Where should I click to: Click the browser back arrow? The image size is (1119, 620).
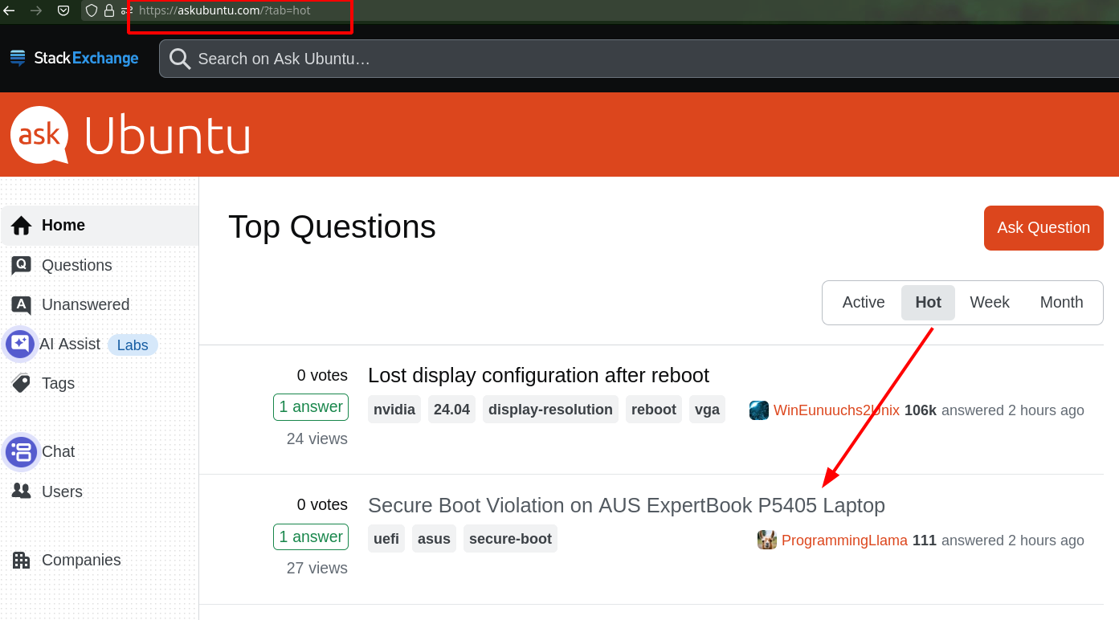pos(10,10)
